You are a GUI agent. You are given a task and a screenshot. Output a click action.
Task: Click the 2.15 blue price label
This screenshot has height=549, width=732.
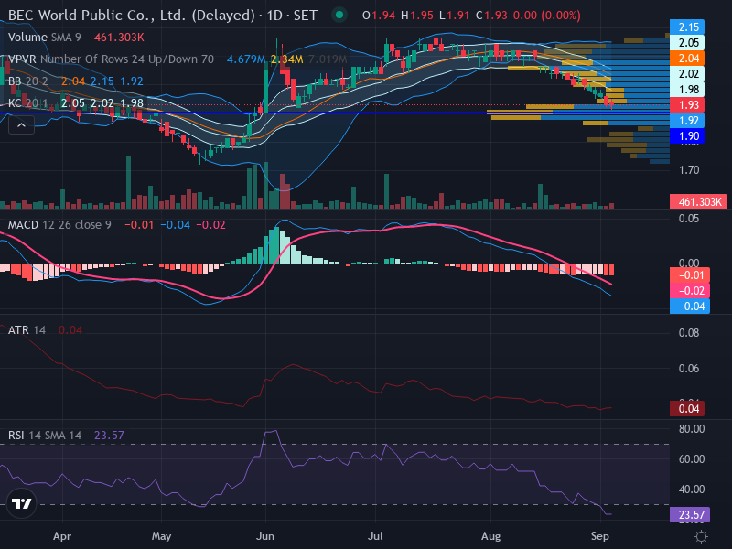pos(687,27)
